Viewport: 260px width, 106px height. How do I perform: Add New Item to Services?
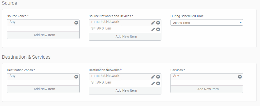pyautogui.click(x=208, y=89)
